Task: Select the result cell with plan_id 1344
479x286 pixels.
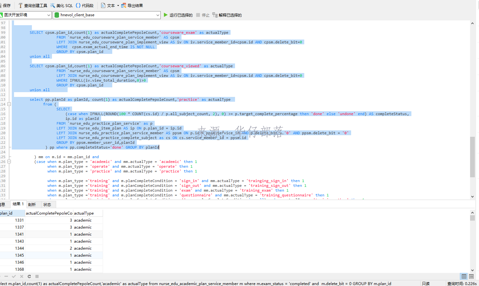Action: pos(19,248)
